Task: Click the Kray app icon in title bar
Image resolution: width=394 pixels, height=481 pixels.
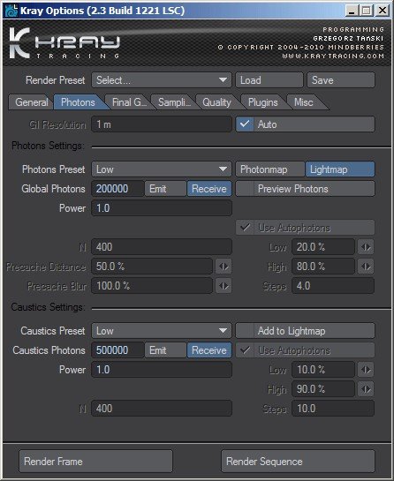Action: coord(11,11)
